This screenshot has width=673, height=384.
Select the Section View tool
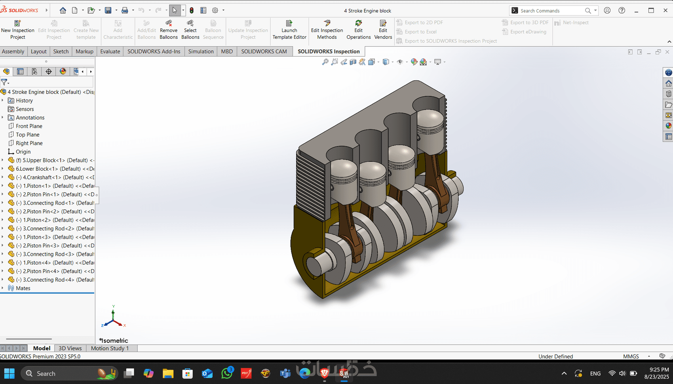coord(353,62)
